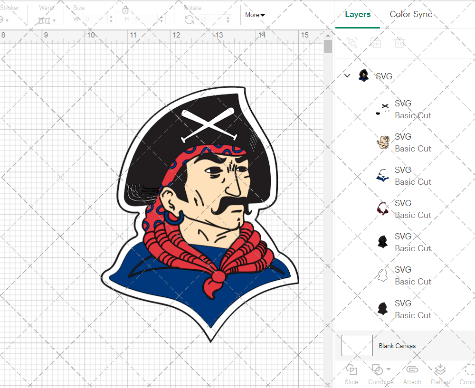
Task: Click the pirate logo on the canvas
Action: (200, 214)
